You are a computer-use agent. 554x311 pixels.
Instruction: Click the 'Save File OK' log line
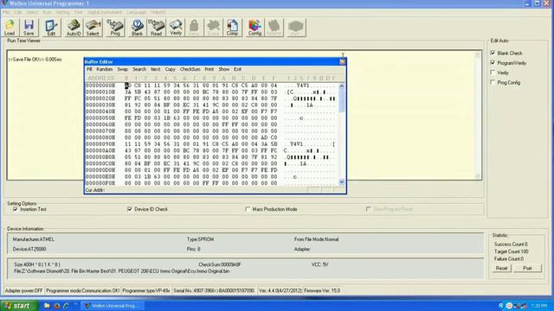35,60
